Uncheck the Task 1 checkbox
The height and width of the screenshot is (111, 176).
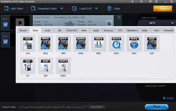[x=5, y=25]
